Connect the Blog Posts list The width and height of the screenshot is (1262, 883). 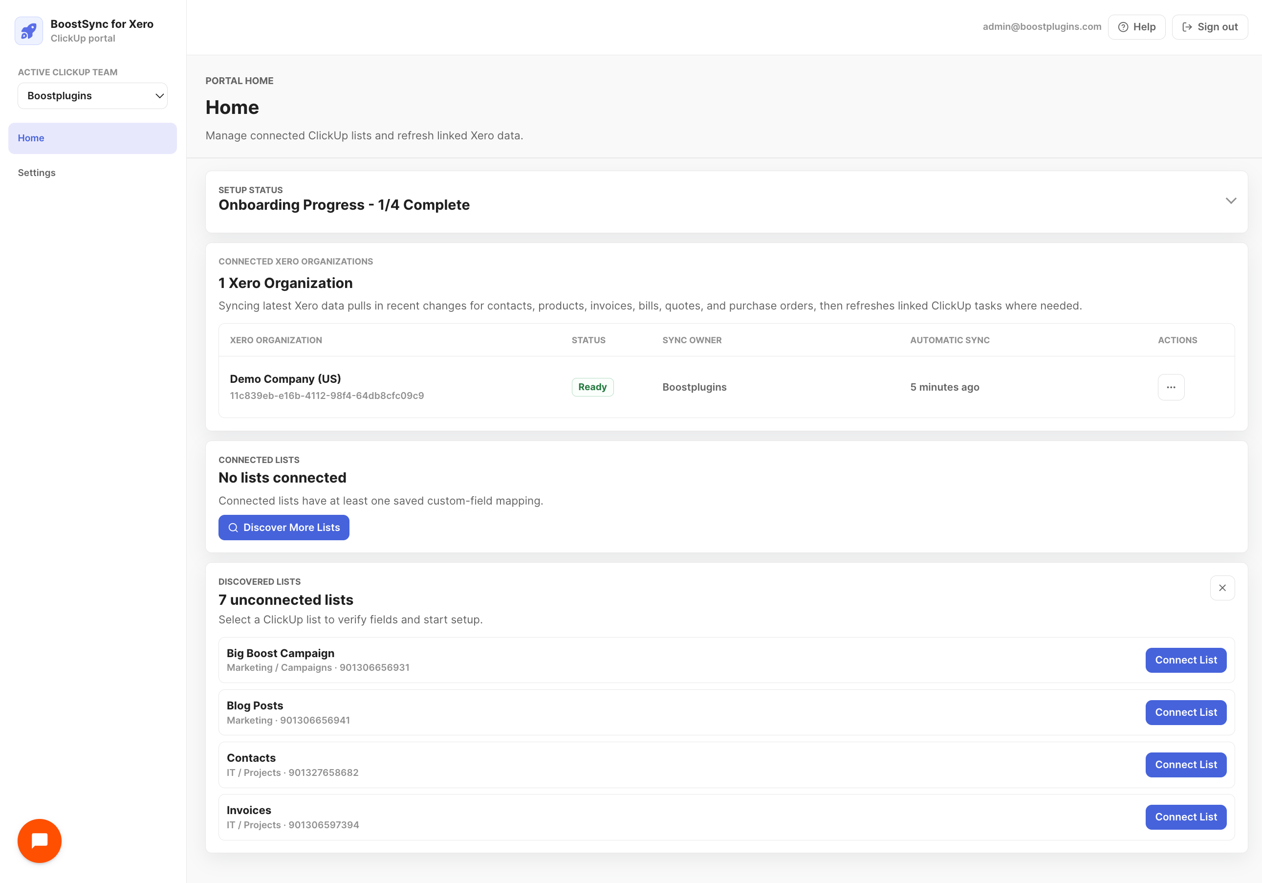pos(1186,712)
